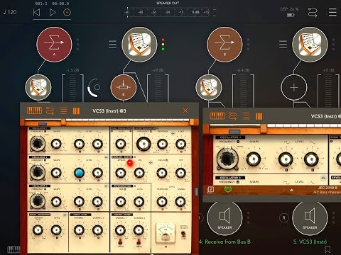Select the red Bus A mix source node
The height and width of the screenshot is (255, 341).
[54, 45]
